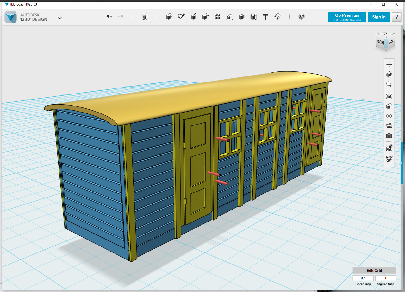
Task: Toggle perspective or orthographic view mode
Action: click(389, 106)
